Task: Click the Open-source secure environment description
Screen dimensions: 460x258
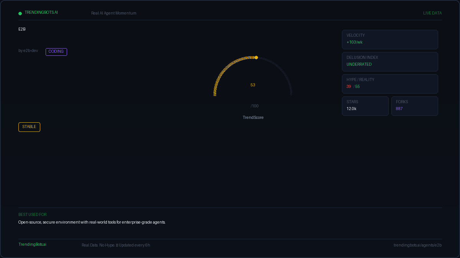Action: coord(92,222)
